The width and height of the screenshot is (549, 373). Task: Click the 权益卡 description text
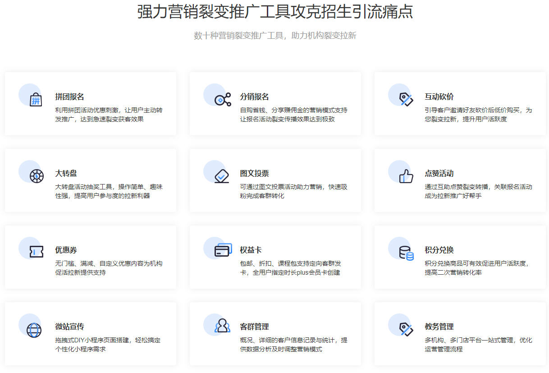[x=290, y=268]
